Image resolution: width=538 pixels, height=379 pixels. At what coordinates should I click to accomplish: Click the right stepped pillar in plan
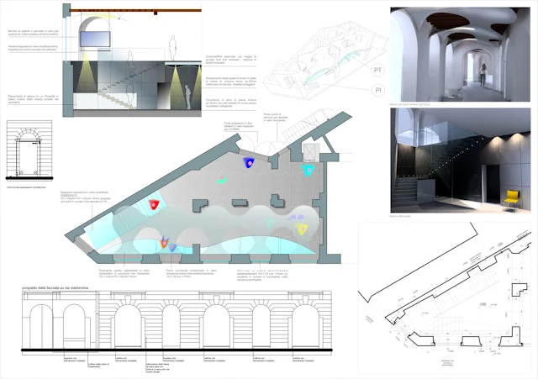pyautogui.click(x=277, y=201)
